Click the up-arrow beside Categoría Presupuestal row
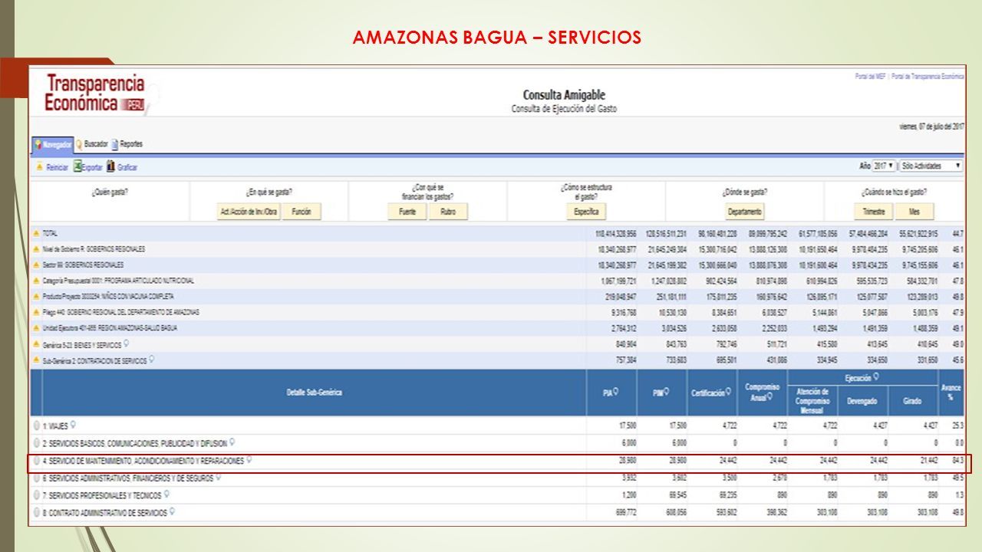The image size is (982, 552). coord(36,281)
